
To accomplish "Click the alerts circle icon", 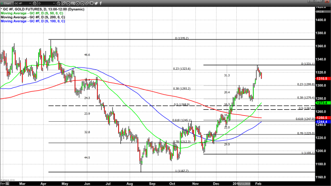I will click(82, 3).
